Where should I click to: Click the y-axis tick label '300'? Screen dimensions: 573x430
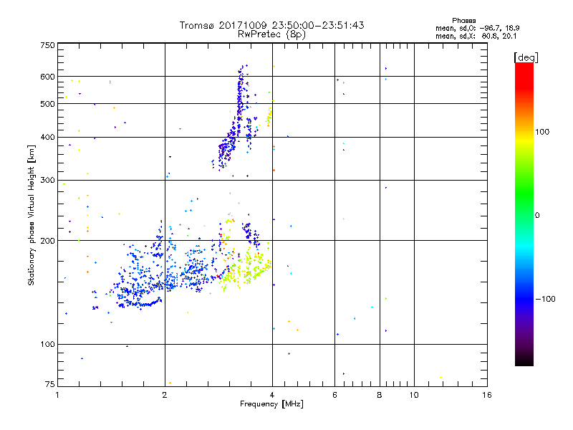[x=47, y=181]
